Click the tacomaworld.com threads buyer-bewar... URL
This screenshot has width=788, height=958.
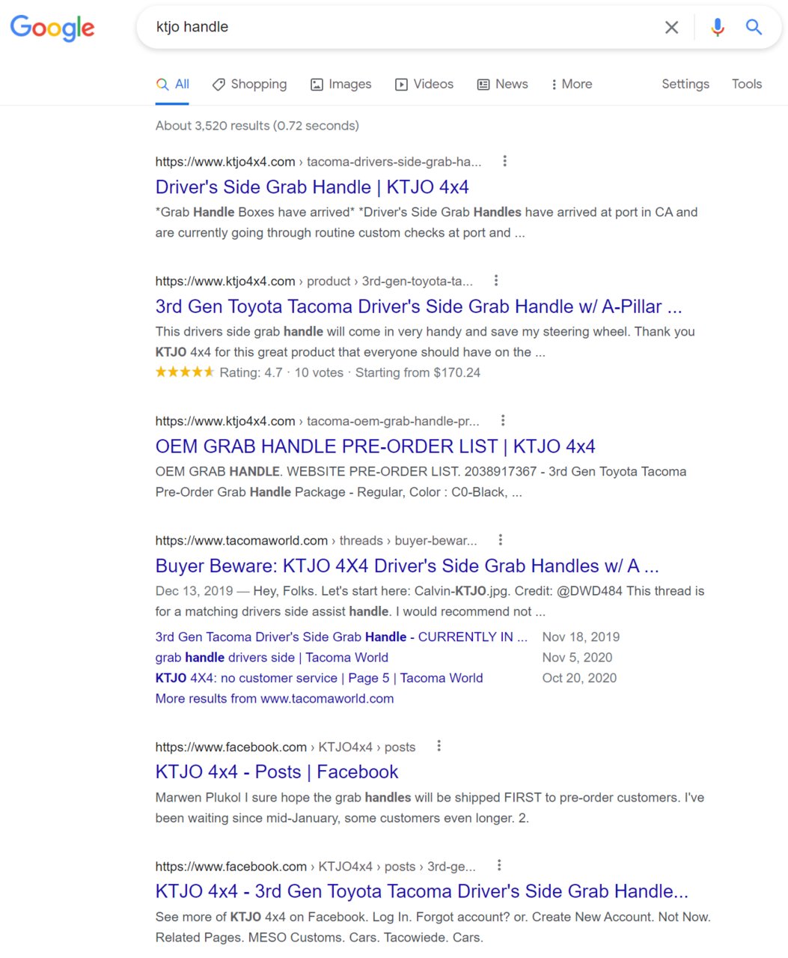pyautogui.click(x=316, y=541)
